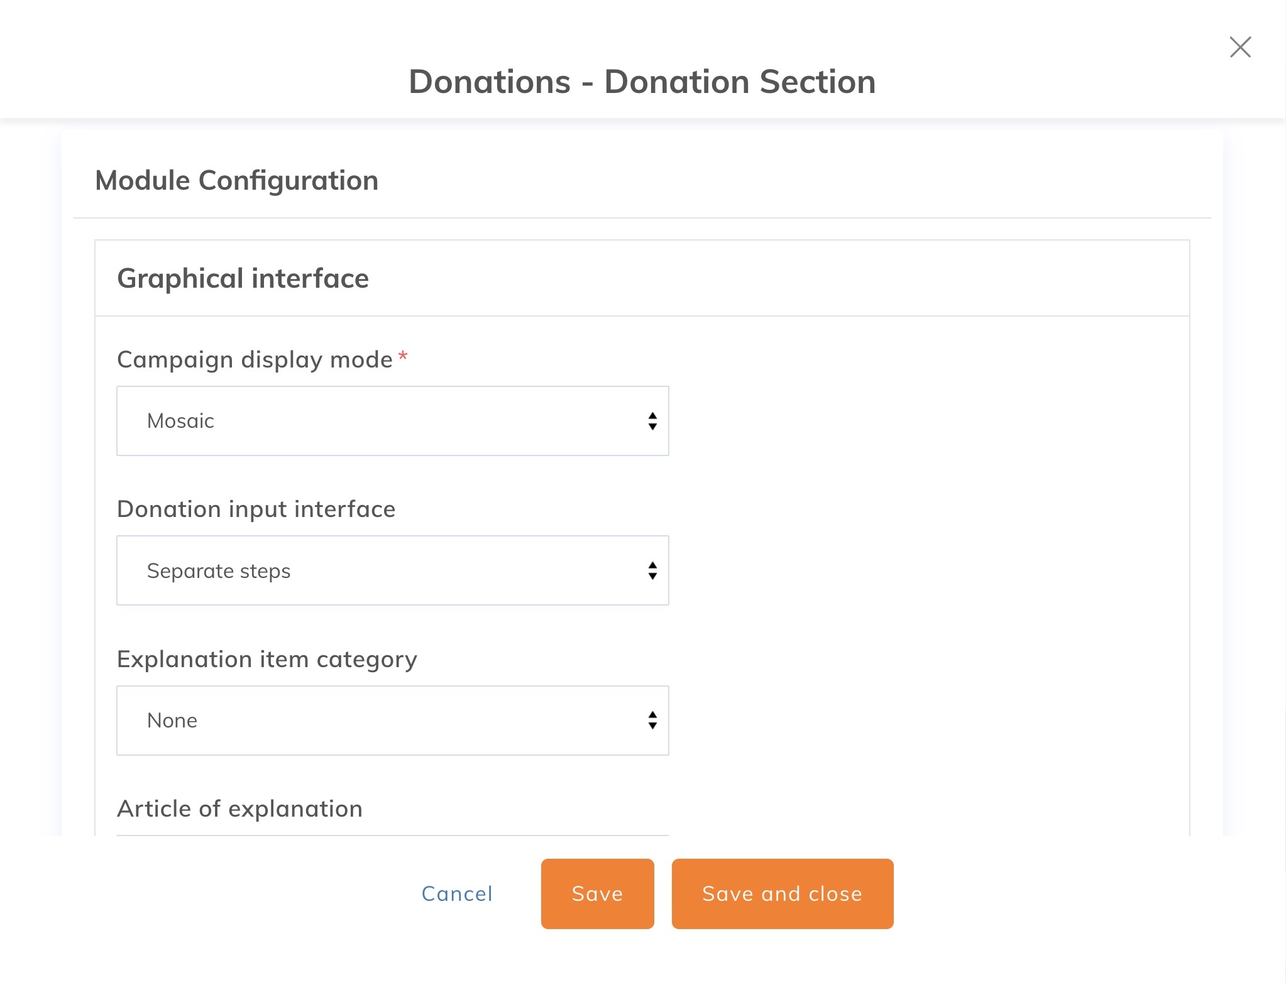Select the Graphical interface section header
This screenshot has width=1286, height=985.
243,278
